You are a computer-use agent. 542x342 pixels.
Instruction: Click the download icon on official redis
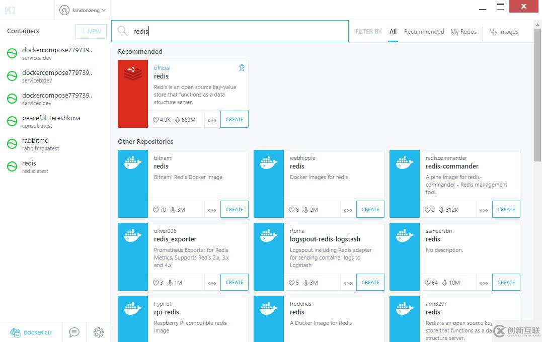177,120
